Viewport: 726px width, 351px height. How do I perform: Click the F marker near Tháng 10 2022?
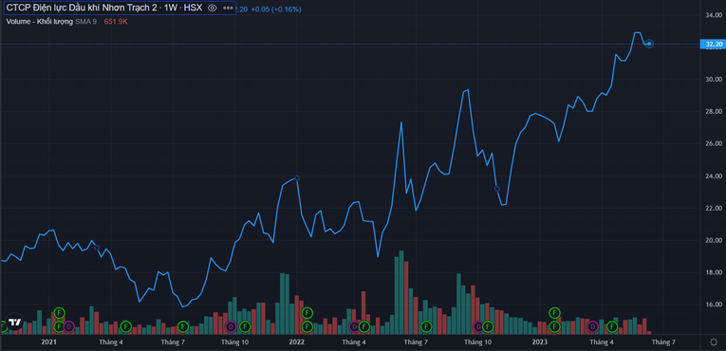point(488,327)
